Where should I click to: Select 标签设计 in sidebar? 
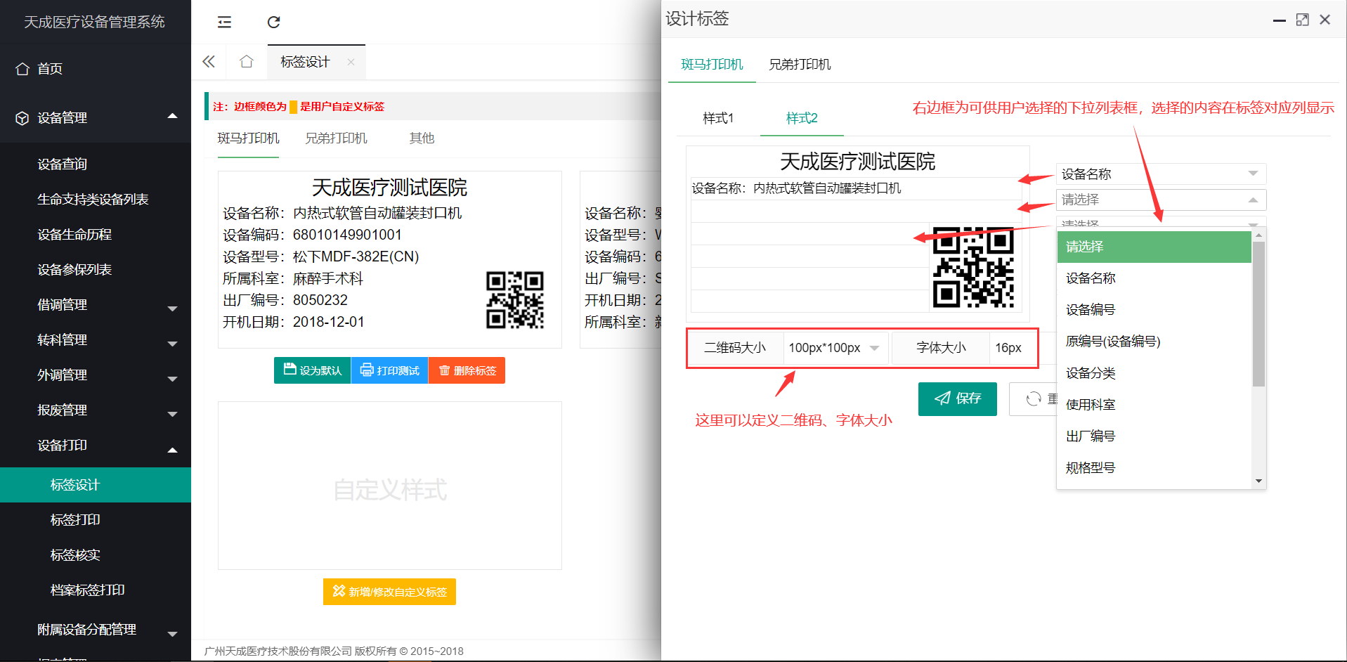point(96,485)
